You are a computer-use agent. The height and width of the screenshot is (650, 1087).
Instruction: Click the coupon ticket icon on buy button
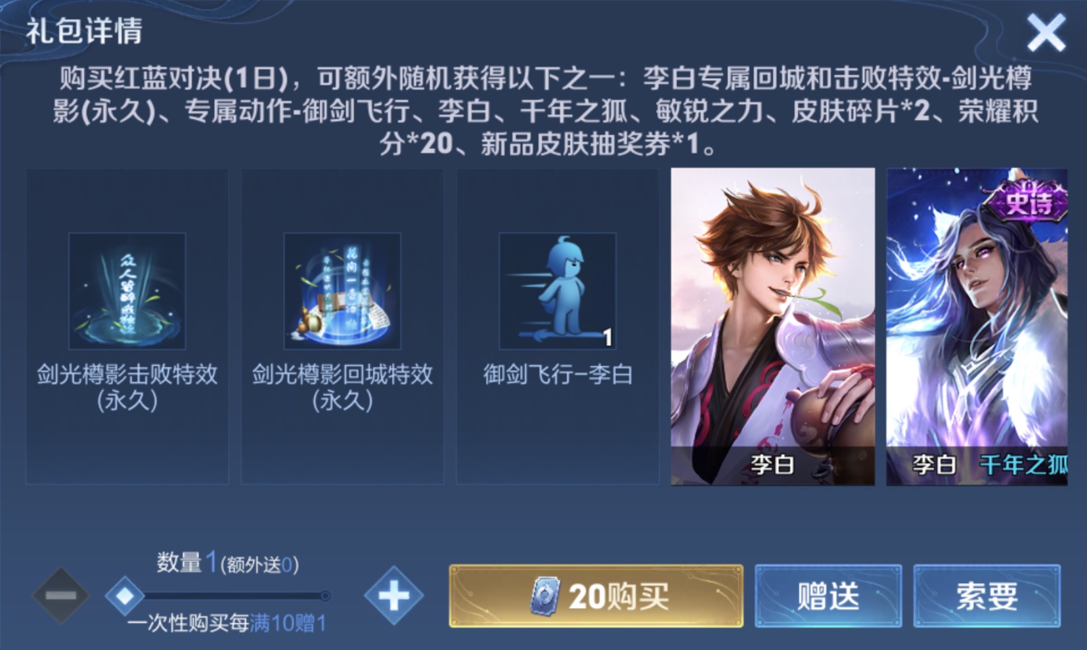[546, 596]
